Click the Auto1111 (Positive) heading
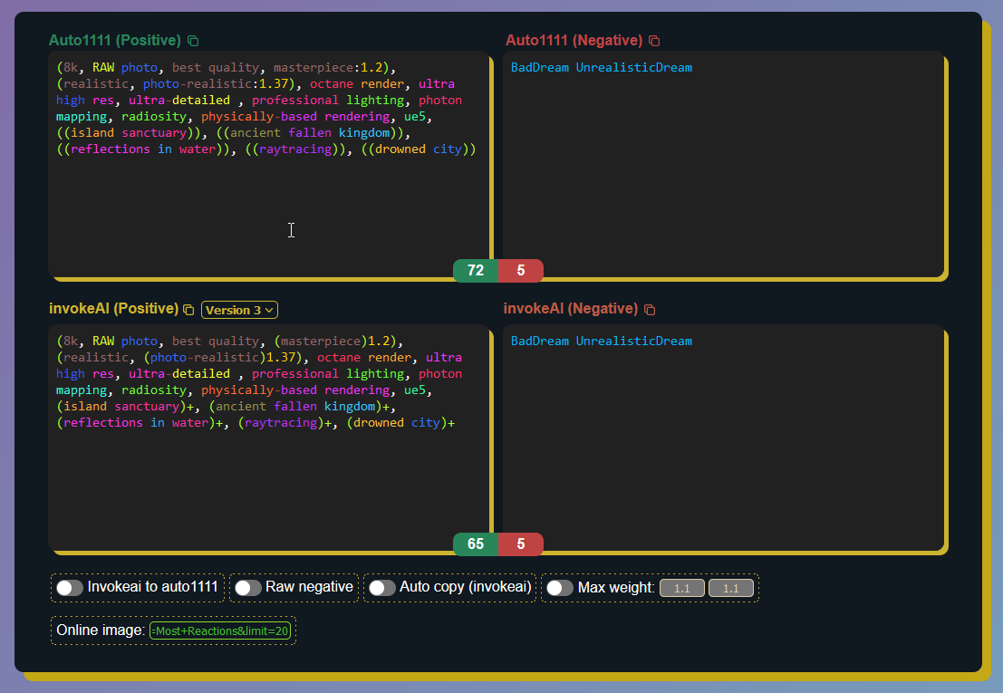Viewport: 1003px width, 693px height. point(115,40)
